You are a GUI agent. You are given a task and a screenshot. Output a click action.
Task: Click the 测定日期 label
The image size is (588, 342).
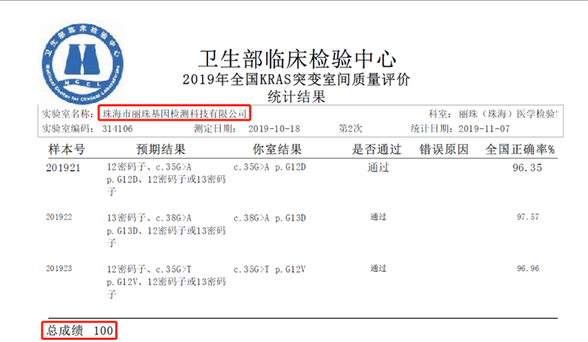click(x=215, y=129)
